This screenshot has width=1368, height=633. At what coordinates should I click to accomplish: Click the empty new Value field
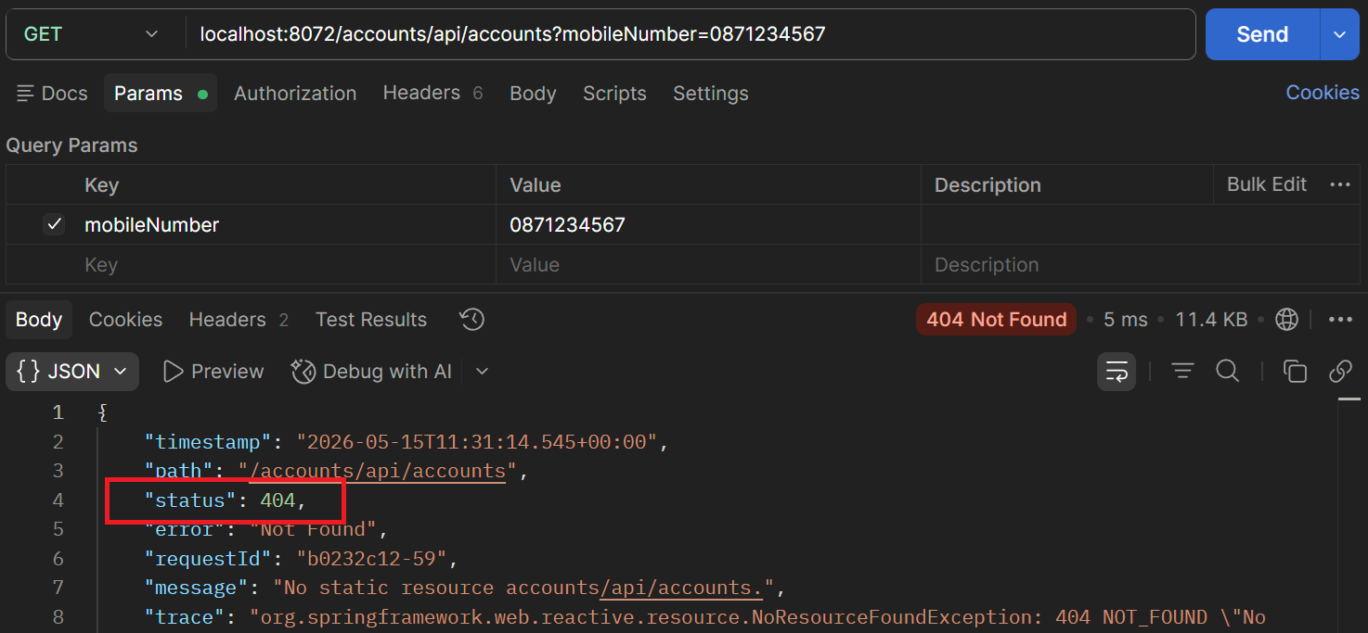tap(708, 264)
